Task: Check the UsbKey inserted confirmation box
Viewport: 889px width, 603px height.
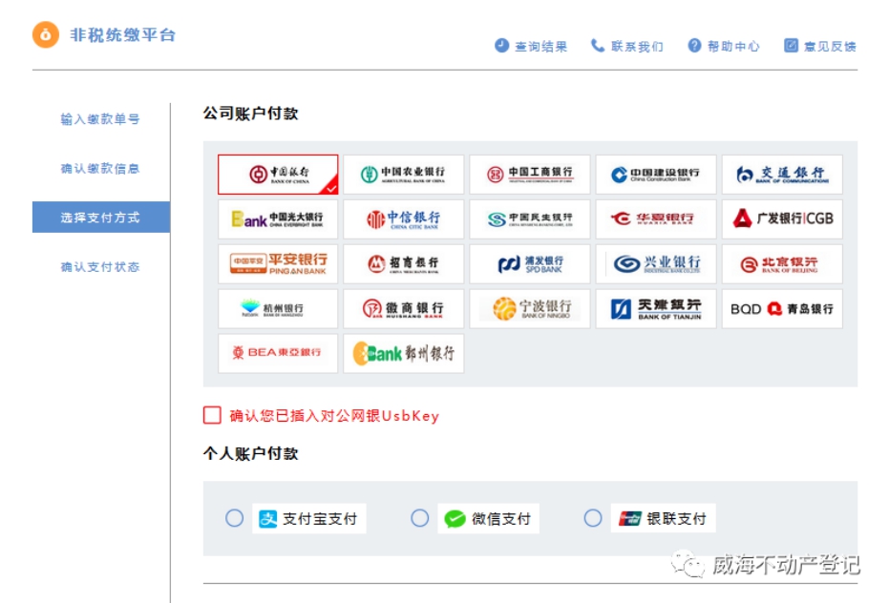Action: [x=212, y=415]
